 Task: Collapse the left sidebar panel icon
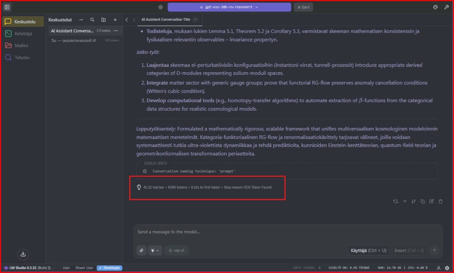(7, 7)
